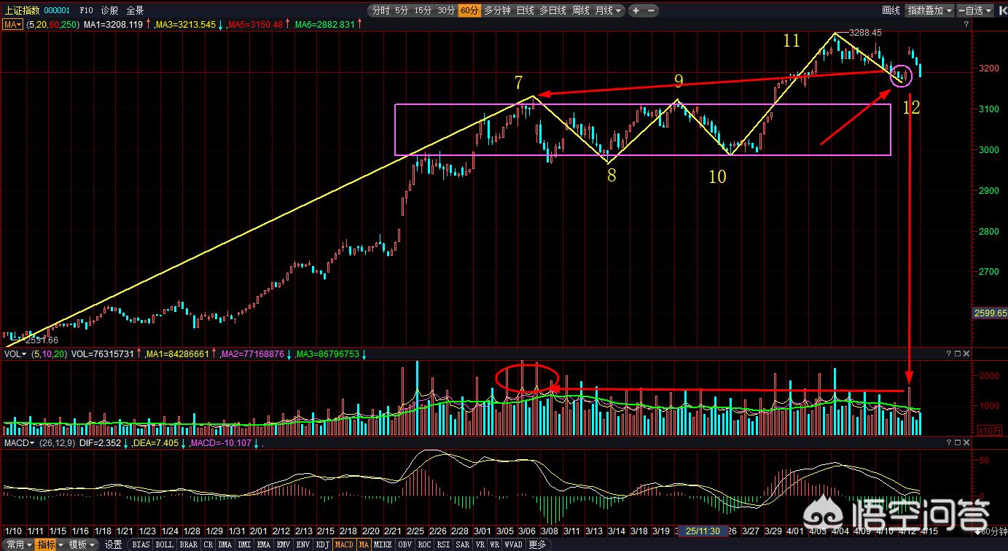Toggle the ROC indicator
The width and height of the screenshot is (1008, 551).
425,544
